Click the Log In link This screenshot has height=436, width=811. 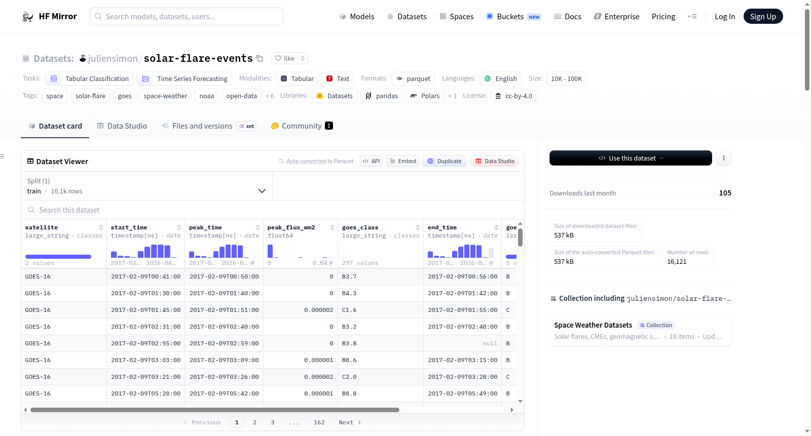[725, 16]
